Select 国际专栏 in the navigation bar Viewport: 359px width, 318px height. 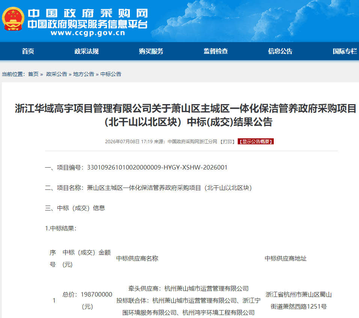345,51
